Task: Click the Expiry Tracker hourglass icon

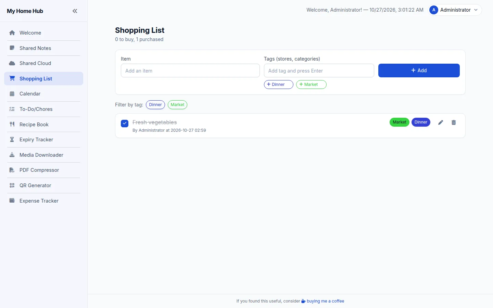Action: tap(12, 140)
